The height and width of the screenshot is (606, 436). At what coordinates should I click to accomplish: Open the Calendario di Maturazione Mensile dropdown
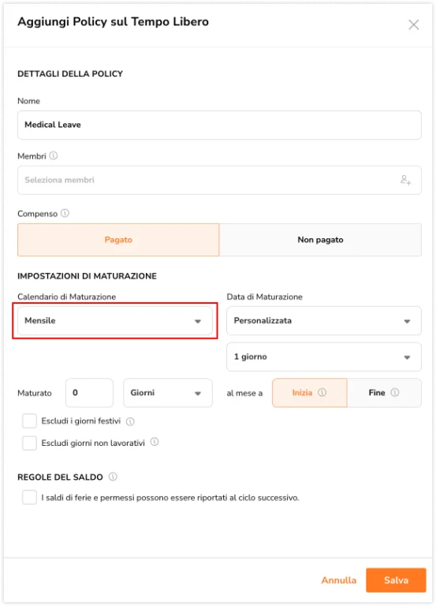(x=115, y=321)
